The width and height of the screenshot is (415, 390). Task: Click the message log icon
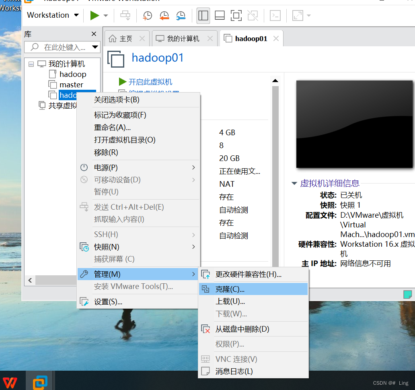click(x=205, y=371)
